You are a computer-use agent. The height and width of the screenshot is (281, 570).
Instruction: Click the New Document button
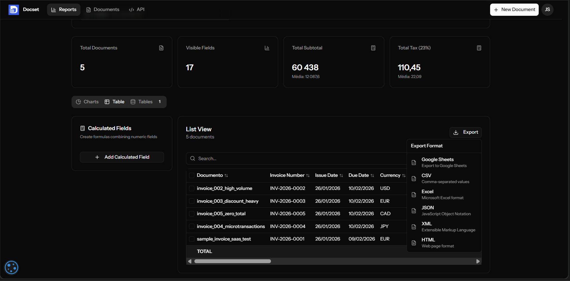[x=514, y=10]
